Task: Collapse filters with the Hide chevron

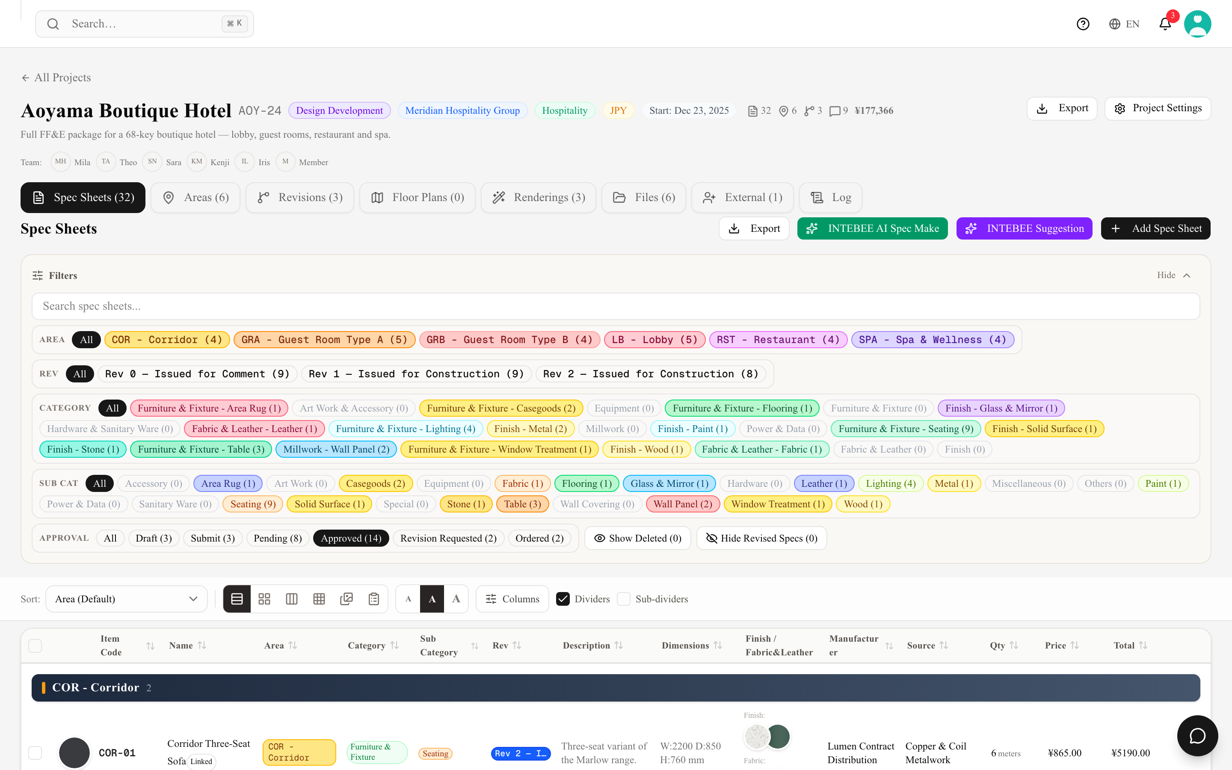Action: click(x=1173, y=275)
